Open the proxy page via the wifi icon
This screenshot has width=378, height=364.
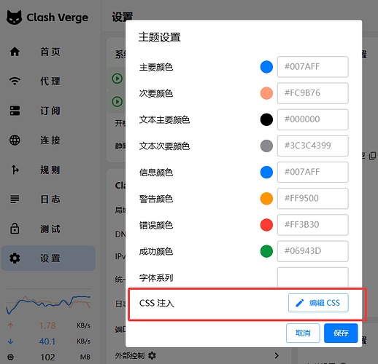click(15, 81)
